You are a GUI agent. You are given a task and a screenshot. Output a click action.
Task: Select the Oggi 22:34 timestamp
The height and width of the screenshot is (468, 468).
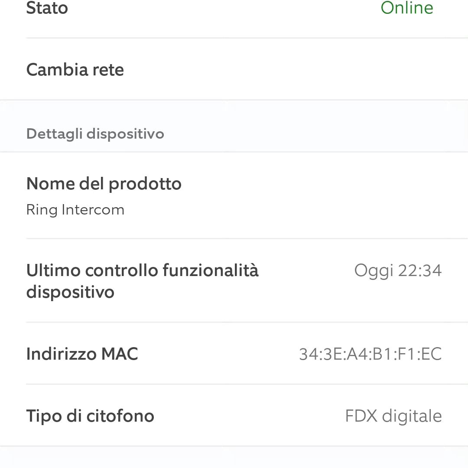pos(398,271)
